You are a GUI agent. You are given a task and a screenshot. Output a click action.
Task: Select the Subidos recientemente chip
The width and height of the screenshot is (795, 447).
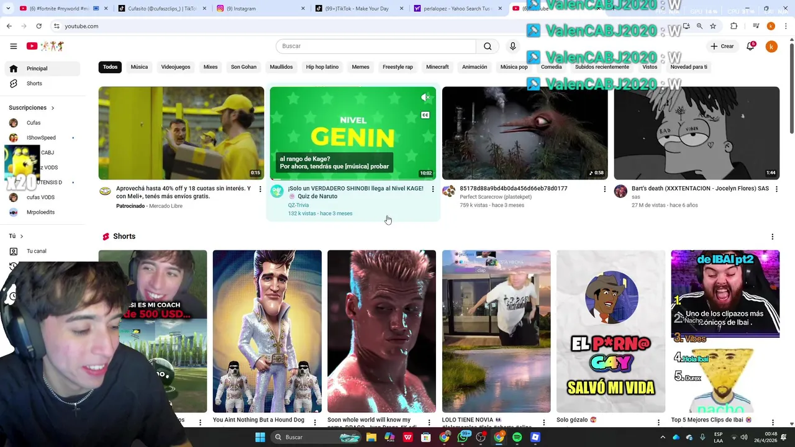[x=602, y=67]
